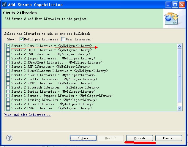Click the title bar application icon
Image resolution: width=188 pixels, height=147 pixels.
[x=4, y=4]
